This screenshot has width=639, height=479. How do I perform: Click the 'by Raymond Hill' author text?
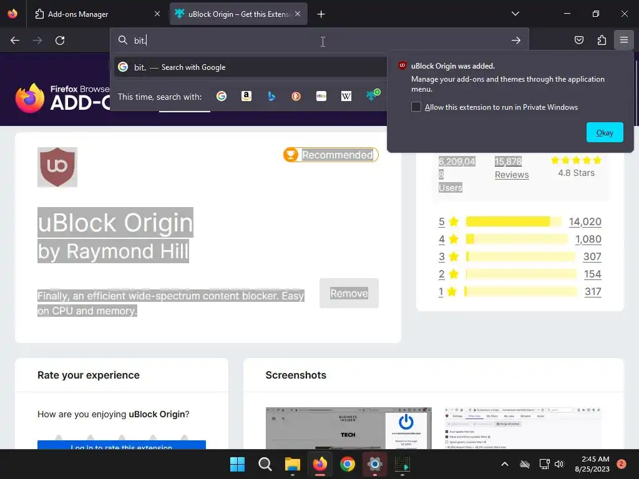pyautogui.click(x=114, y=251)
